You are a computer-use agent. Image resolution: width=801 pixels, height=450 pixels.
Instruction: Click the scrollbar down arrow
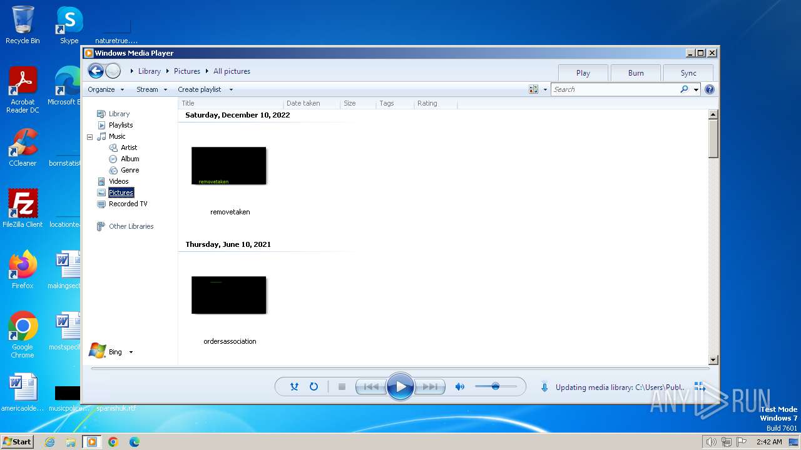(x=713, y=360)
